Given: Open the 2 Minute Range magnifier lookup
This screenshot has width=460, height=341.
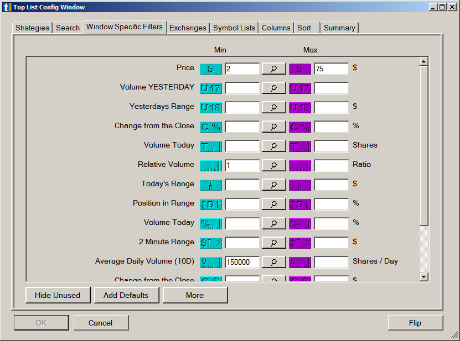Looking at the screenshot, I should tap(273, 243).
